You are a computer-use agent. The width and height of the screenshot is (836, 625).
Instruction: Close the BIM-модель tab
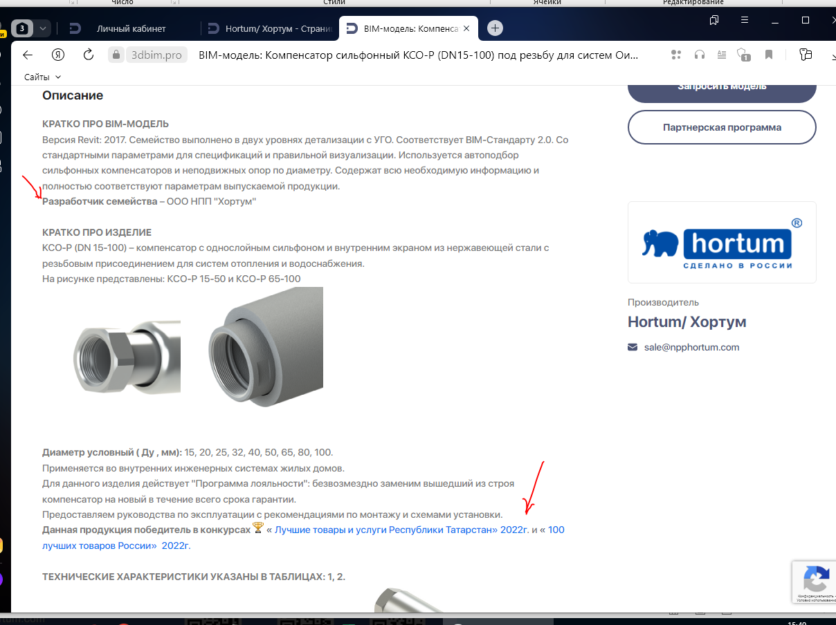(466, 28)
